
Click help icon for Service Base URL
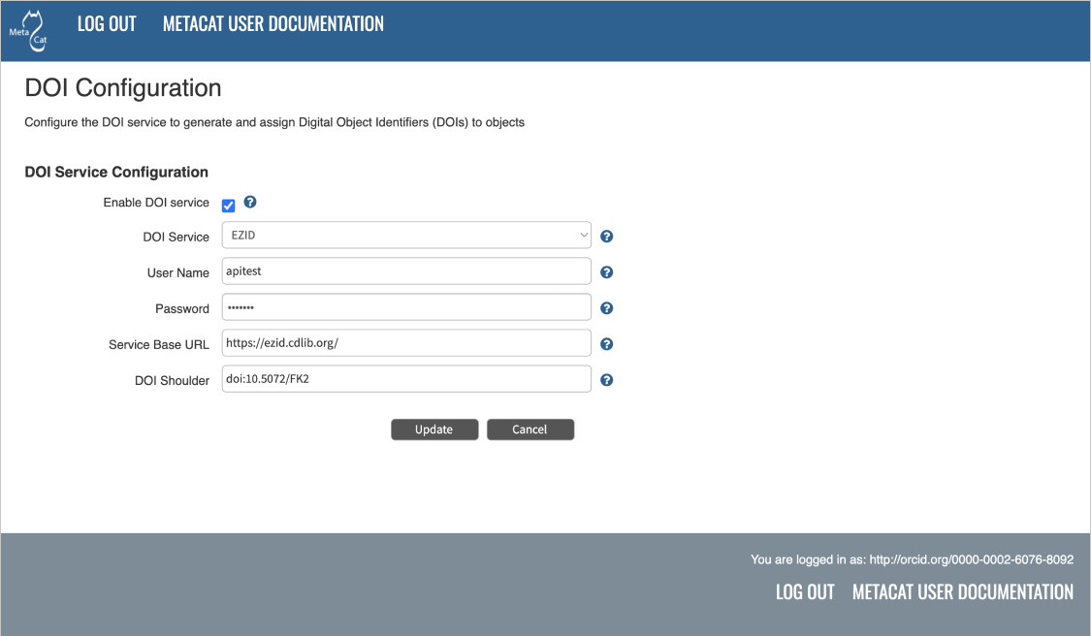point(607,344)
